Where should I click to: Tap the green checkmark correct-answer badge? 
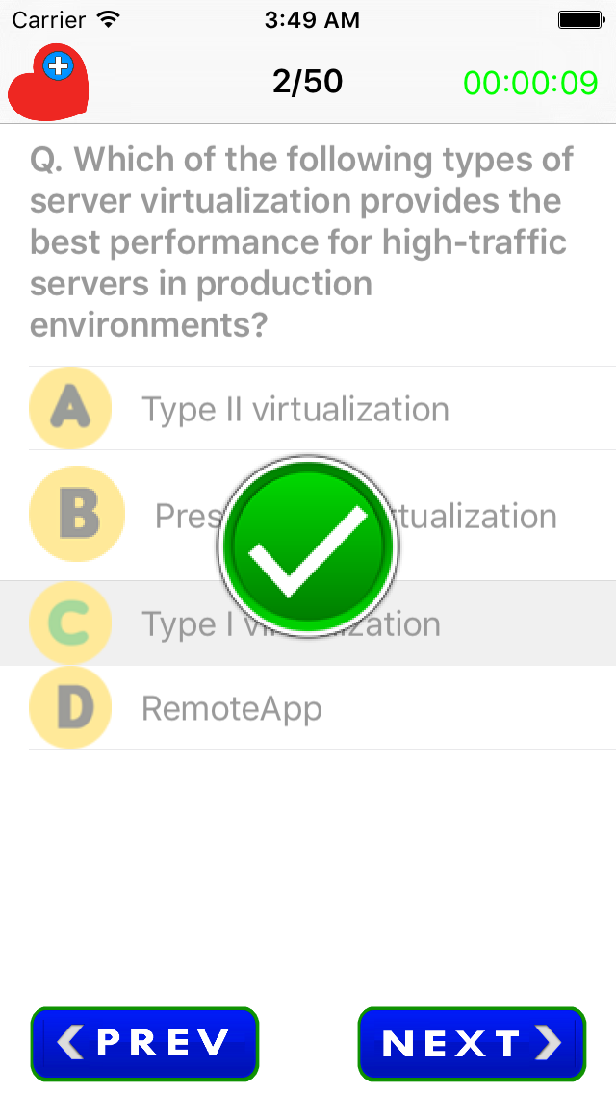point(308,546)
